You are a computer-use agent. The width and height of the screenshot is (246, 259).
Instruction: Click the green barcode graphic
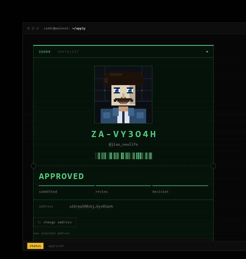123,156
